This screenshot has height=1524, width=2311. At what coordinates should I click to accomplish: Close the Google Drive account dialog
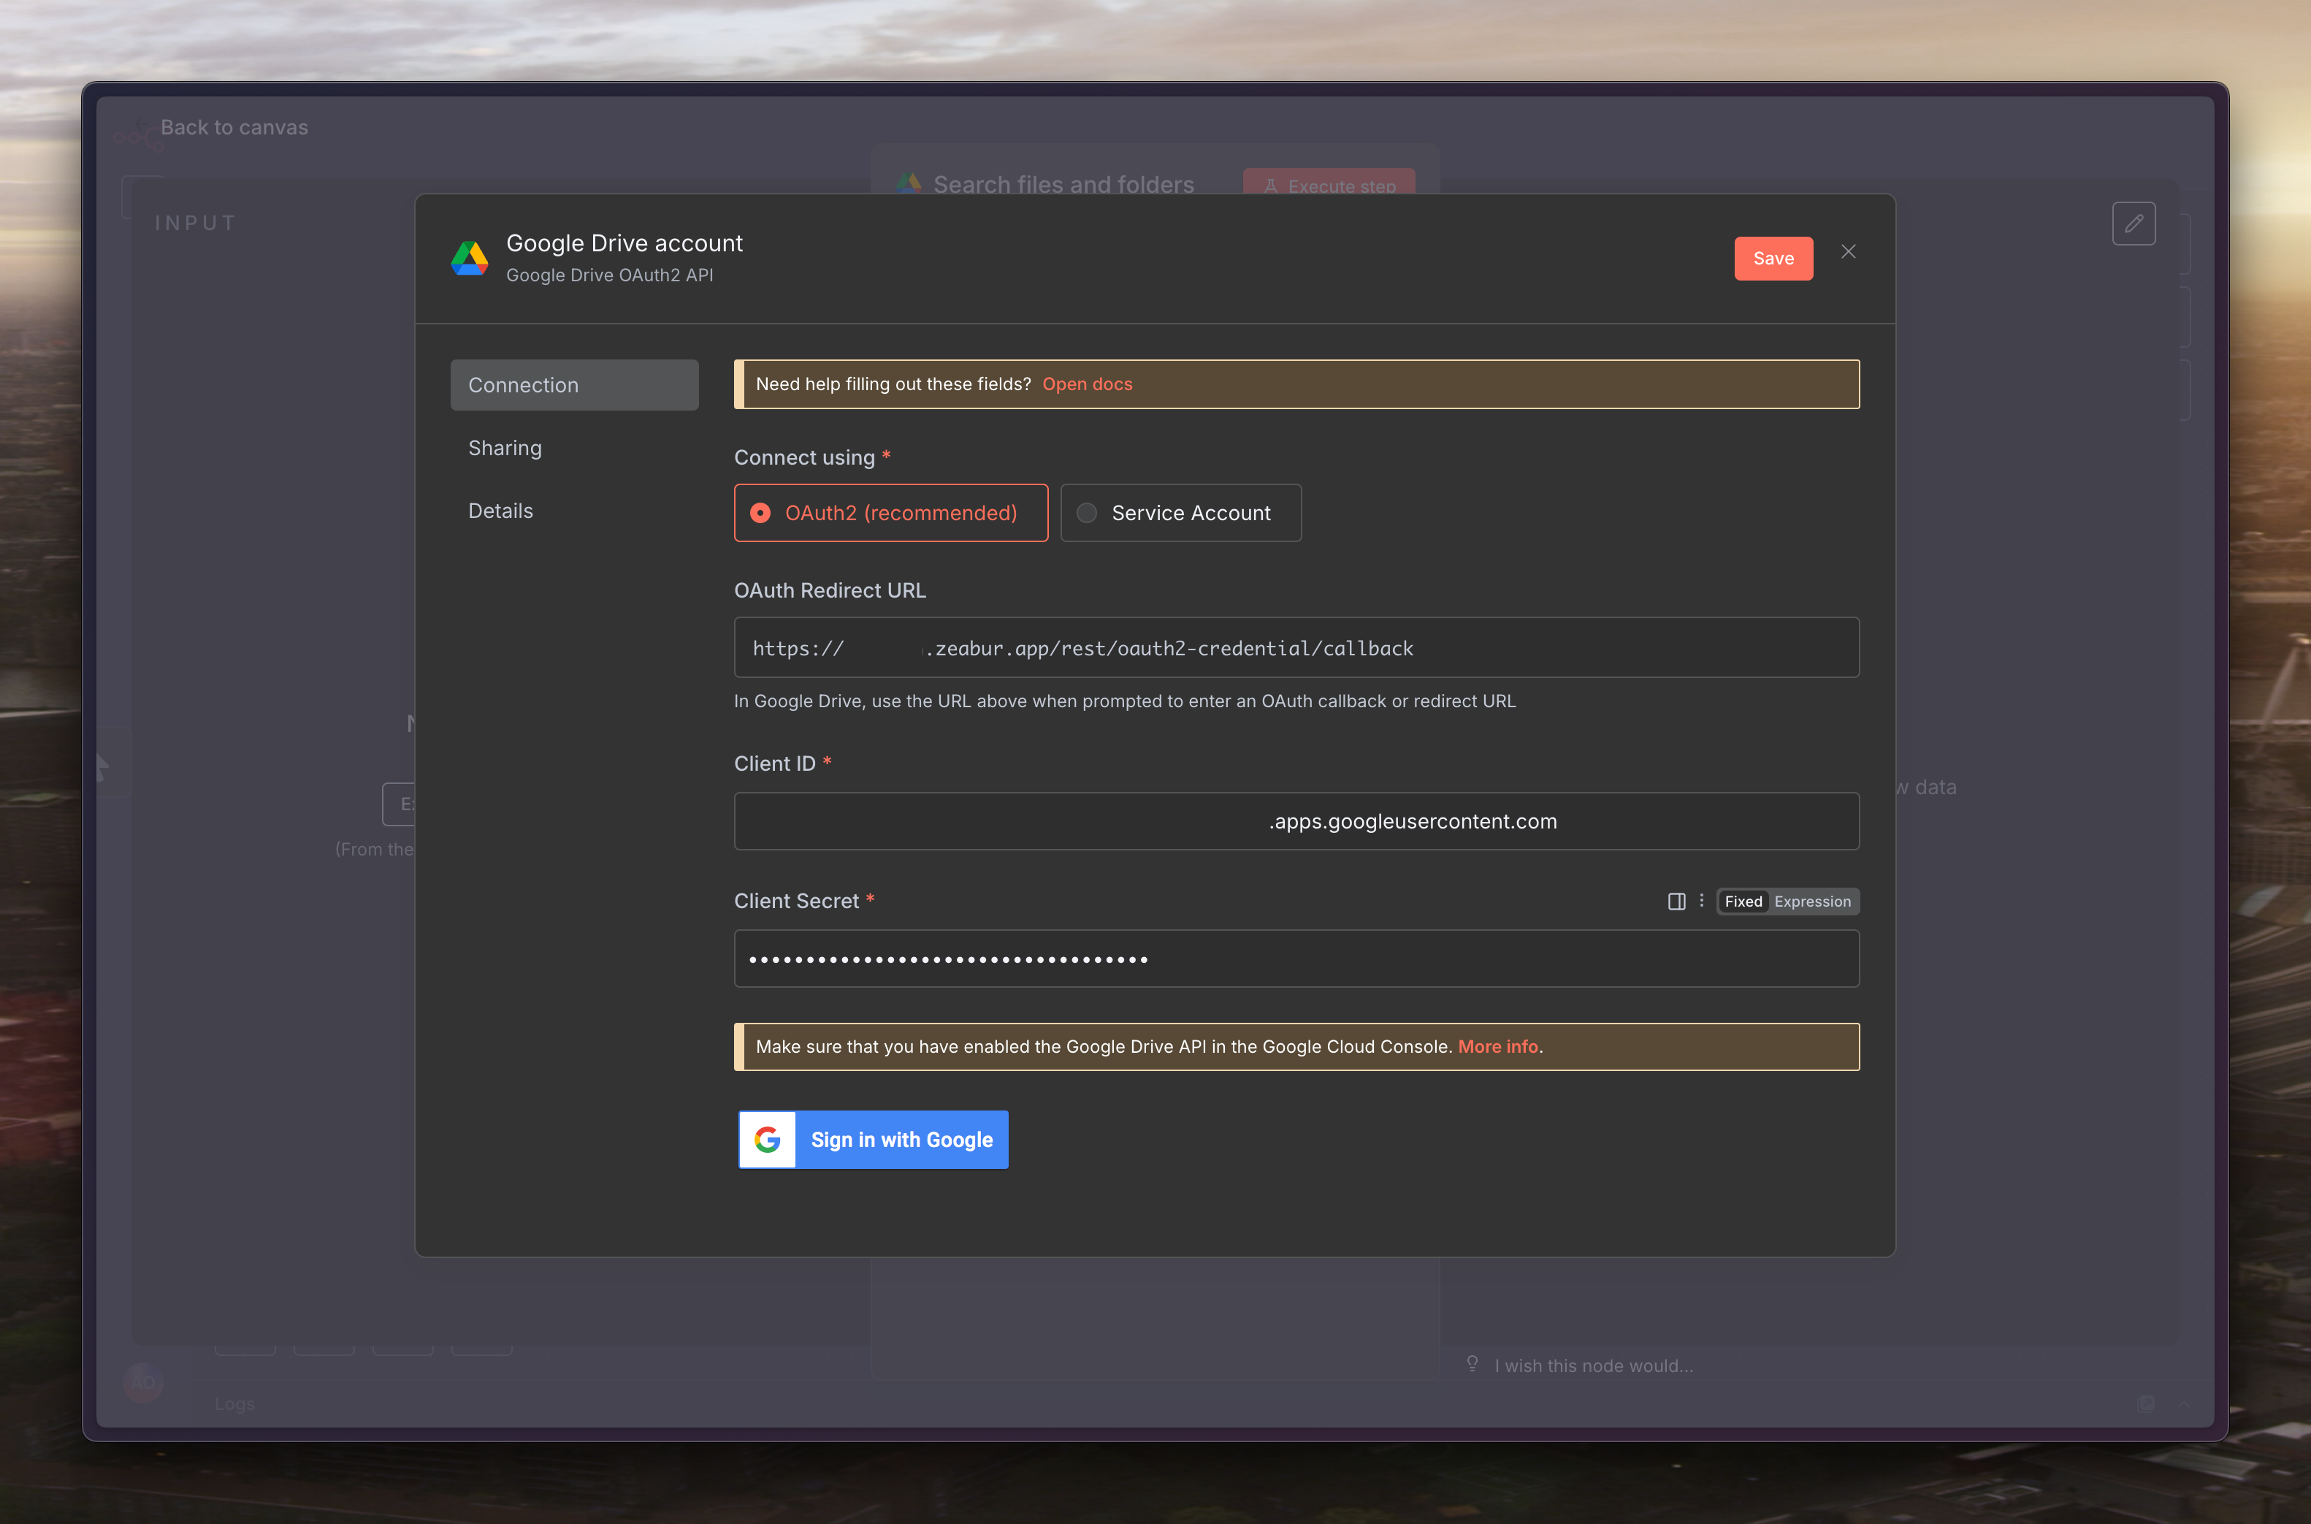(1848, 252)
